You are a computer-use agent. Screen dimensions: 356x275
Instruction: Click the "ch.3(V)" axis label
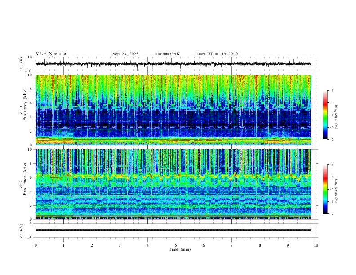point(22,231)
